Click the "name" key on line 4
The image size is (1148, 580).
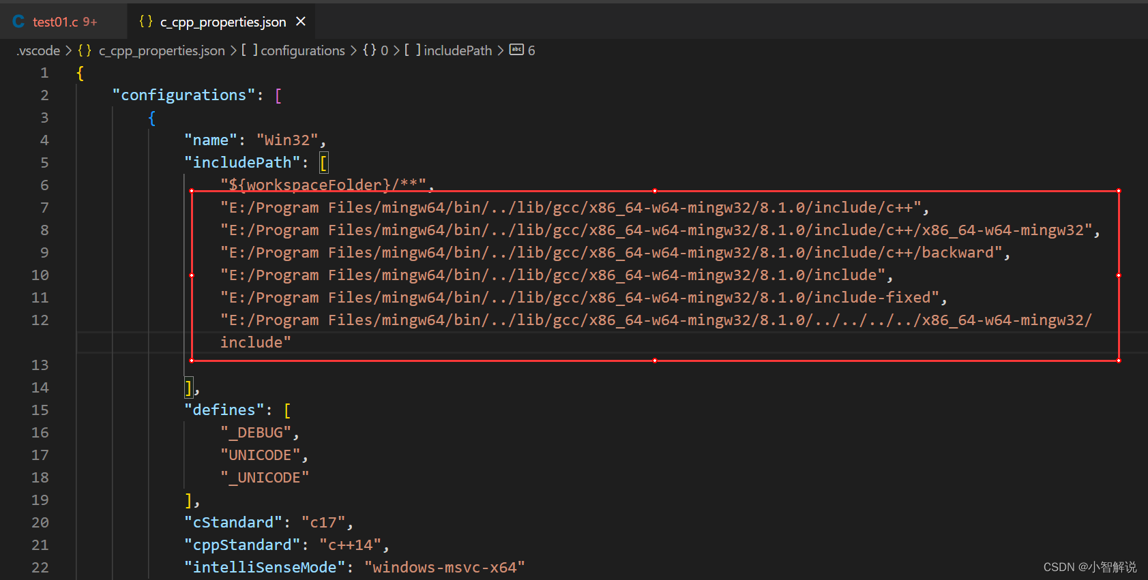(x=211, y=140)
